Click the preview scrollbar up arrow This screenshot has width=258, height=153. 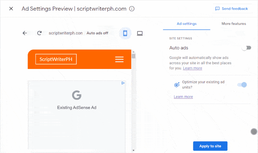133,52
